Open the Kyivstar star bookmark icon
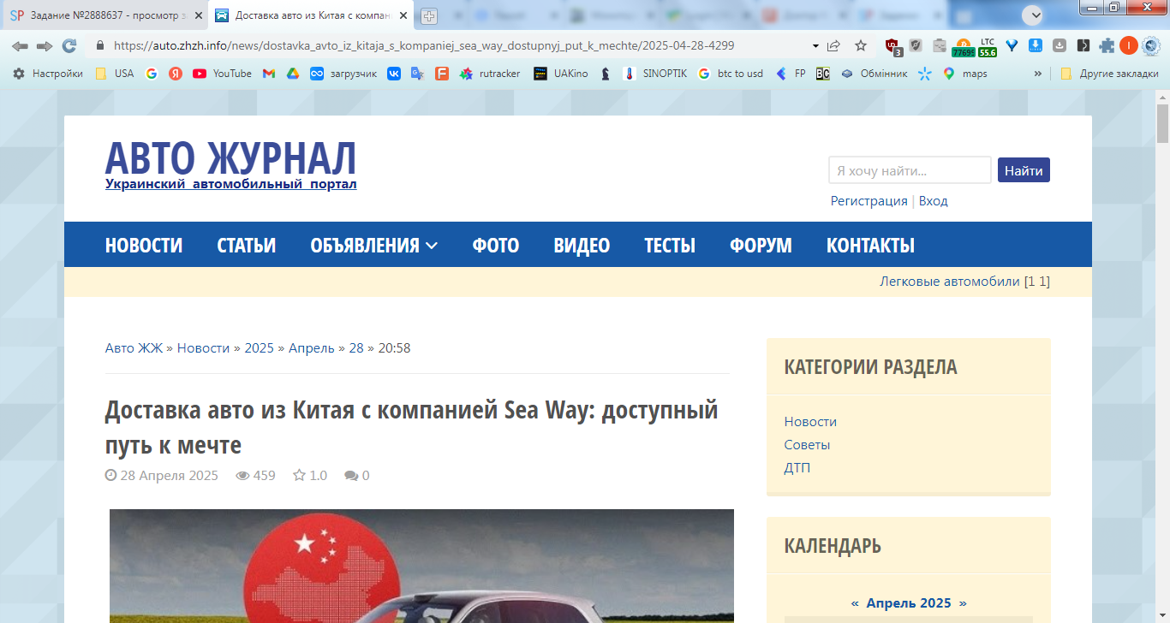The image size is (1170, 623). (924, 74)
